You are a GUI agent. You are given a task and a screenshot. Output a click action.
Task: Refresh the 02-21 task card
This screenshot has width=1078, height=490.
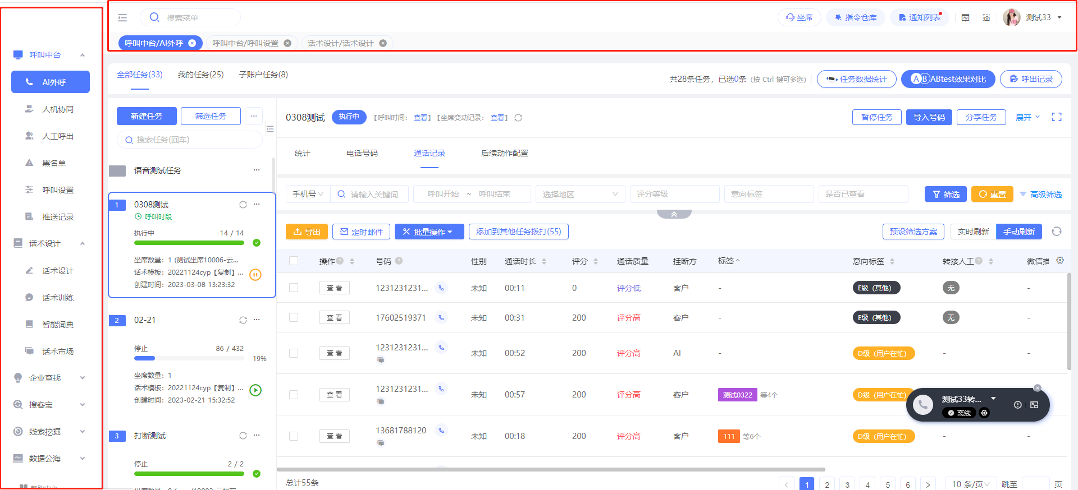click(243, 320)
